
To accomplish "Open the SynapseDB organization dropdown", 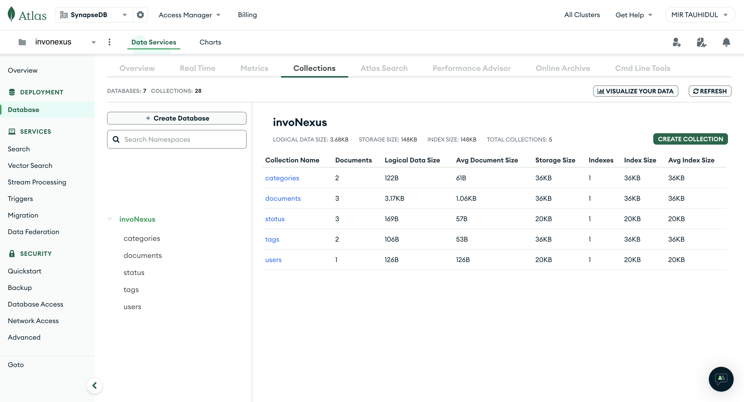I will (x=94, y=15).
